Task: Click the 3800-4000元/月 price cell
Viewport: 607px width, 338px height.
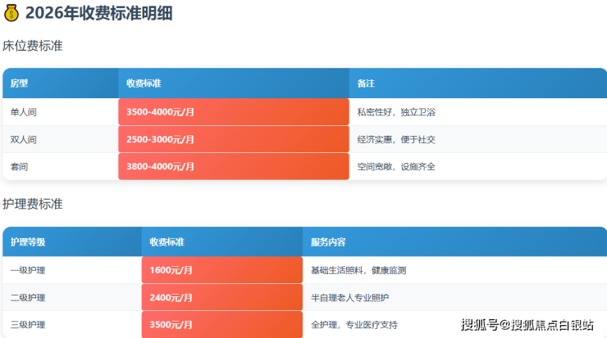Action: click(160, 166)
